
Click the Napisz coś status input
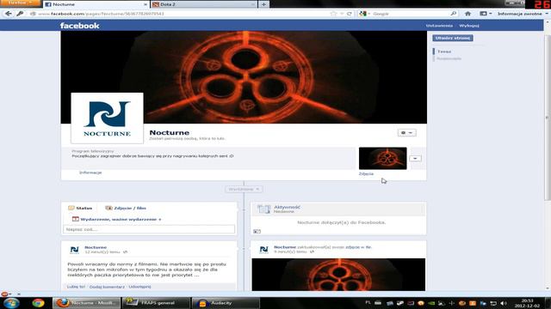pyautogui.click(x=149, y=229)
